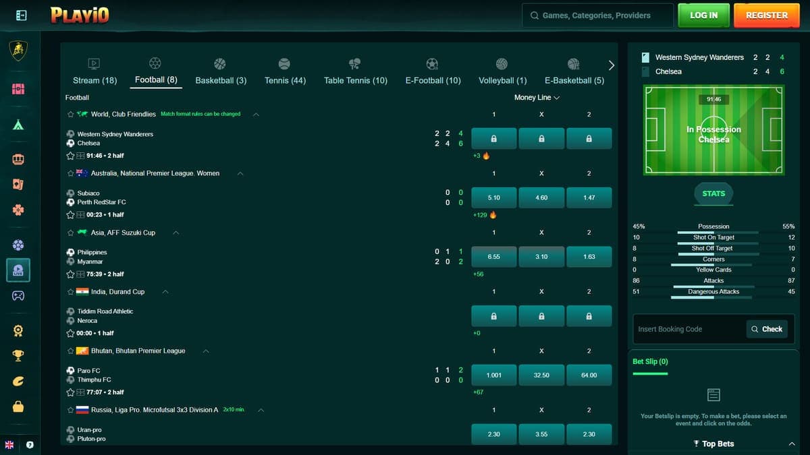Viewport: 810px width, 455px height.
Task: Open the orange slot machine icon
Action: pos(18,160)
